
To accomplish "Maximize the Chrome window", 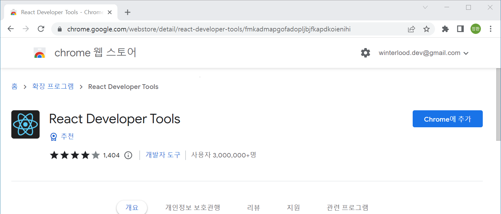I will [468, 7].
